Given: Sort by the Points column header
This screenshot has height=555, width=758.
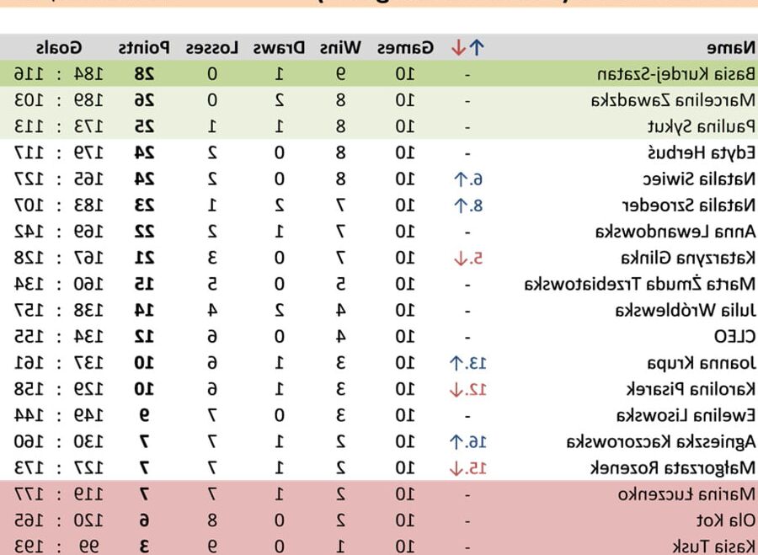Looking at the screenshot, I should point(144,47).
